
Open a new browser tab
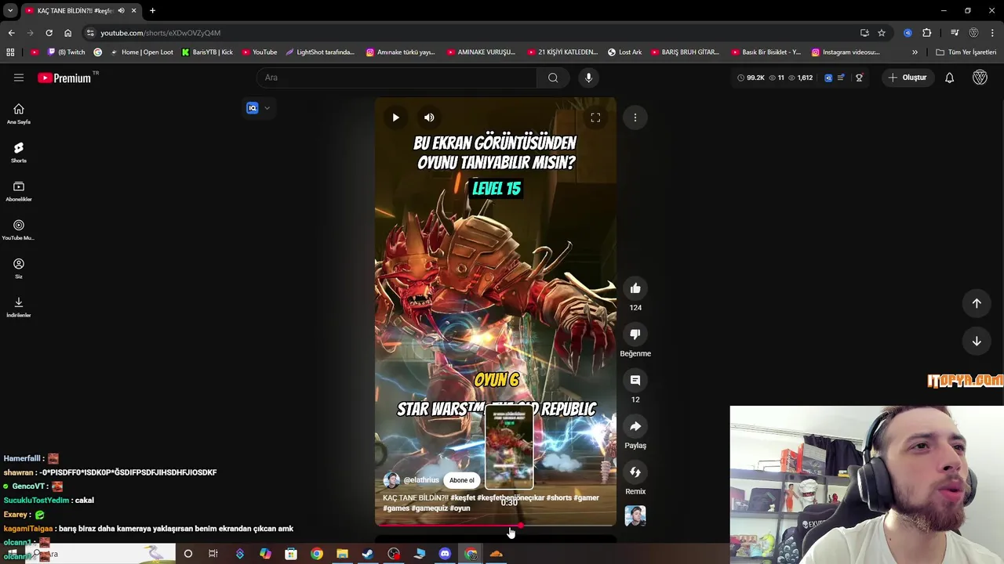(152, 11)
